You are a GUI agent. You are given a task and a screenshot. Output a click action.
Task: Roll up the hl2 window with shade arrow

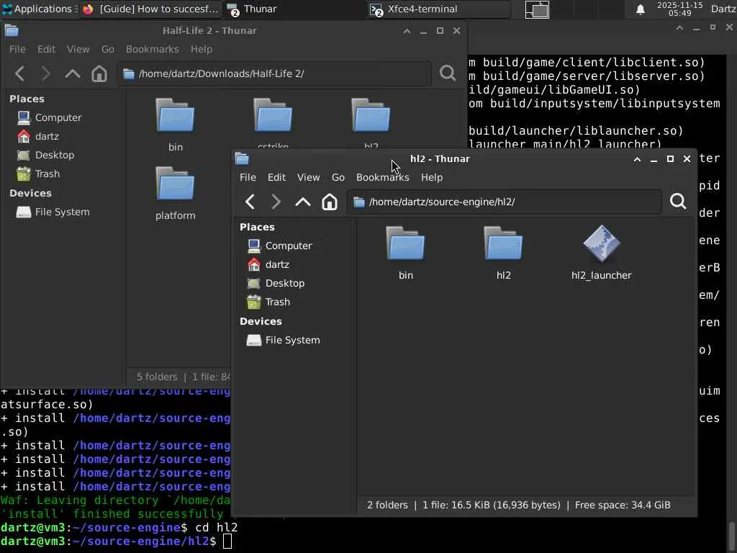[637, 159]
